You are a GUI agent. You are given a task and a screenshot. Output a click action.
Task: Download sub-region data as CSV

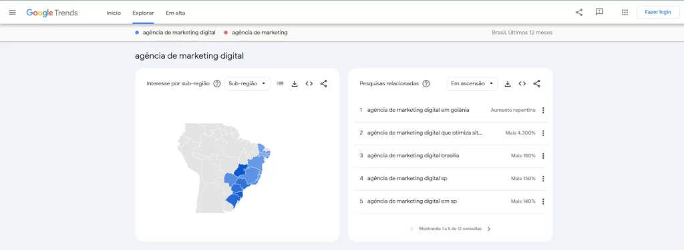click(x=295, y=83)
